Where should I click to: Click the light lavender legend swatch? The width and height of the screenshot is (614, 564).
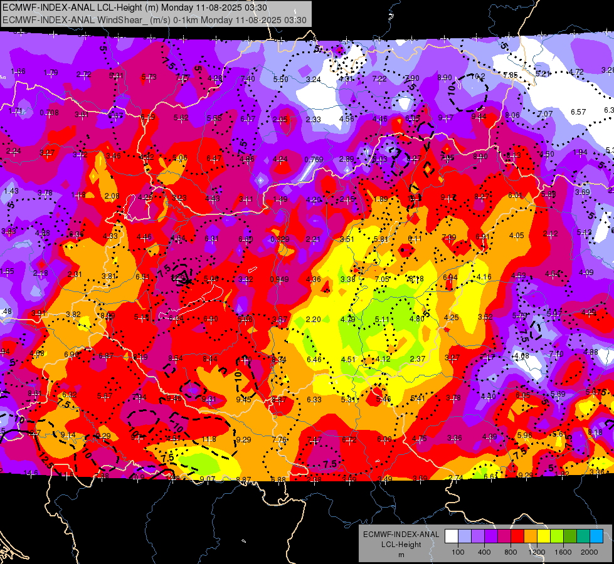[465, 536]
